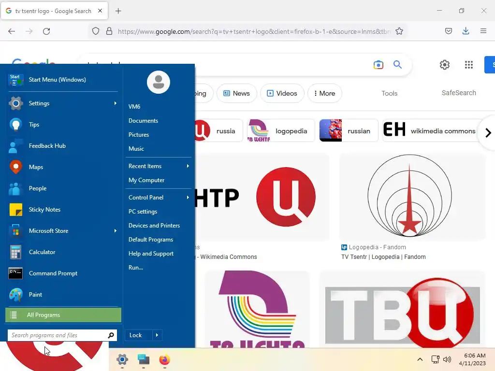Launch Sticky Notes
This screenshot has height=371, width=495.
(16, 210)
